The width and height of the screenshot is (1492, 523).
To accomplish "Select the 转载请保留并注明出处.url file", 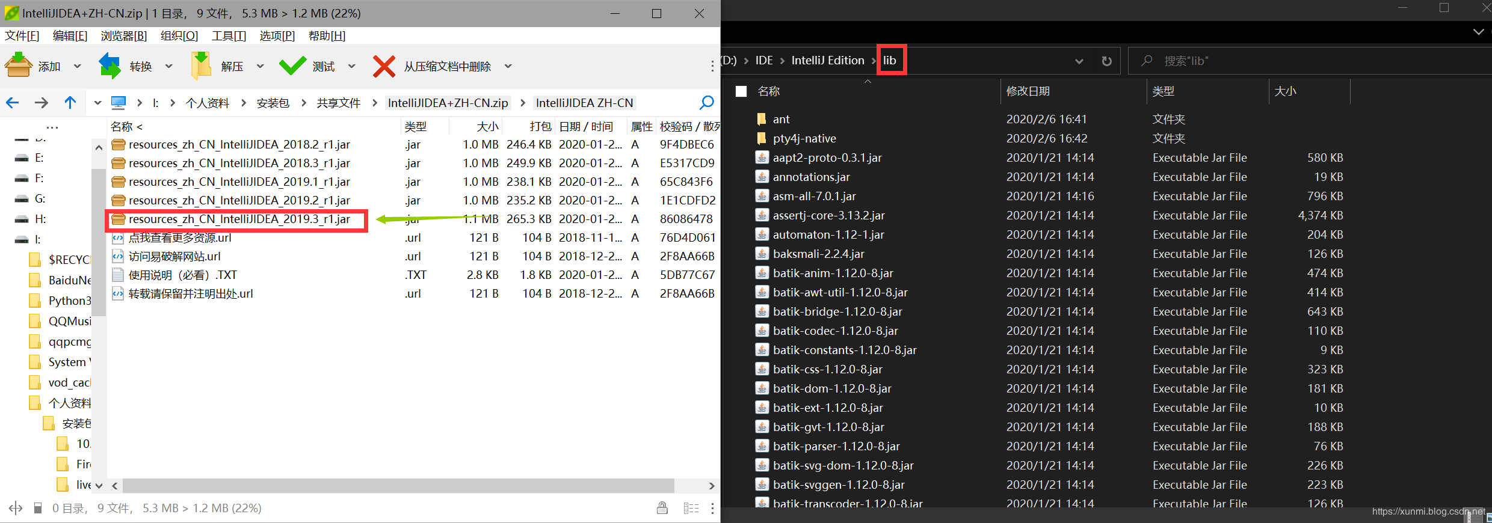I will (x=191, y=293).
